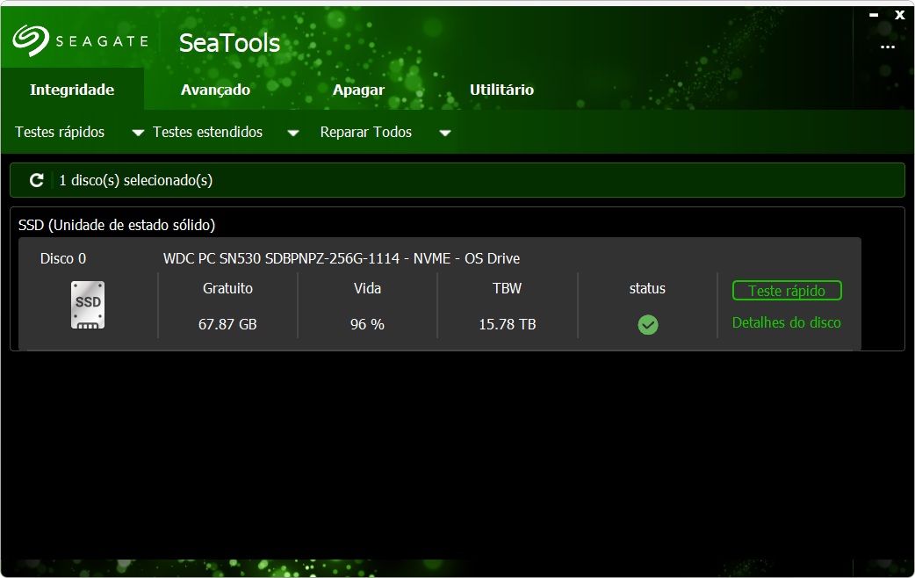The image size is (915, 578).
Task: Open the Testes estendidos dropdown
Action: (x=293, y=133)
